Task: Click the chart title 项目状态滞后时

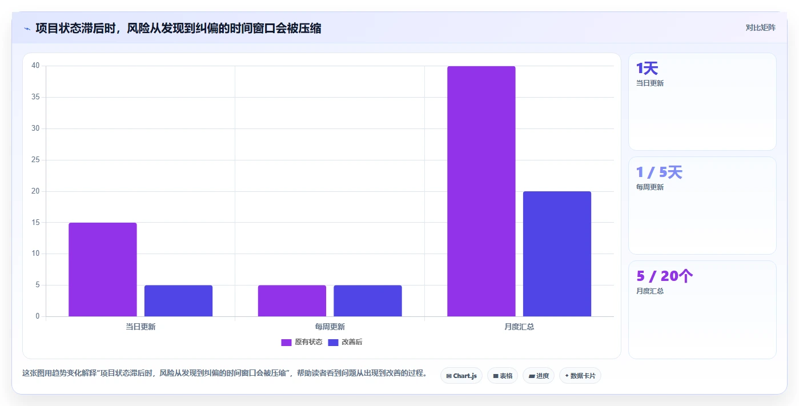Action: click(178, 28)
